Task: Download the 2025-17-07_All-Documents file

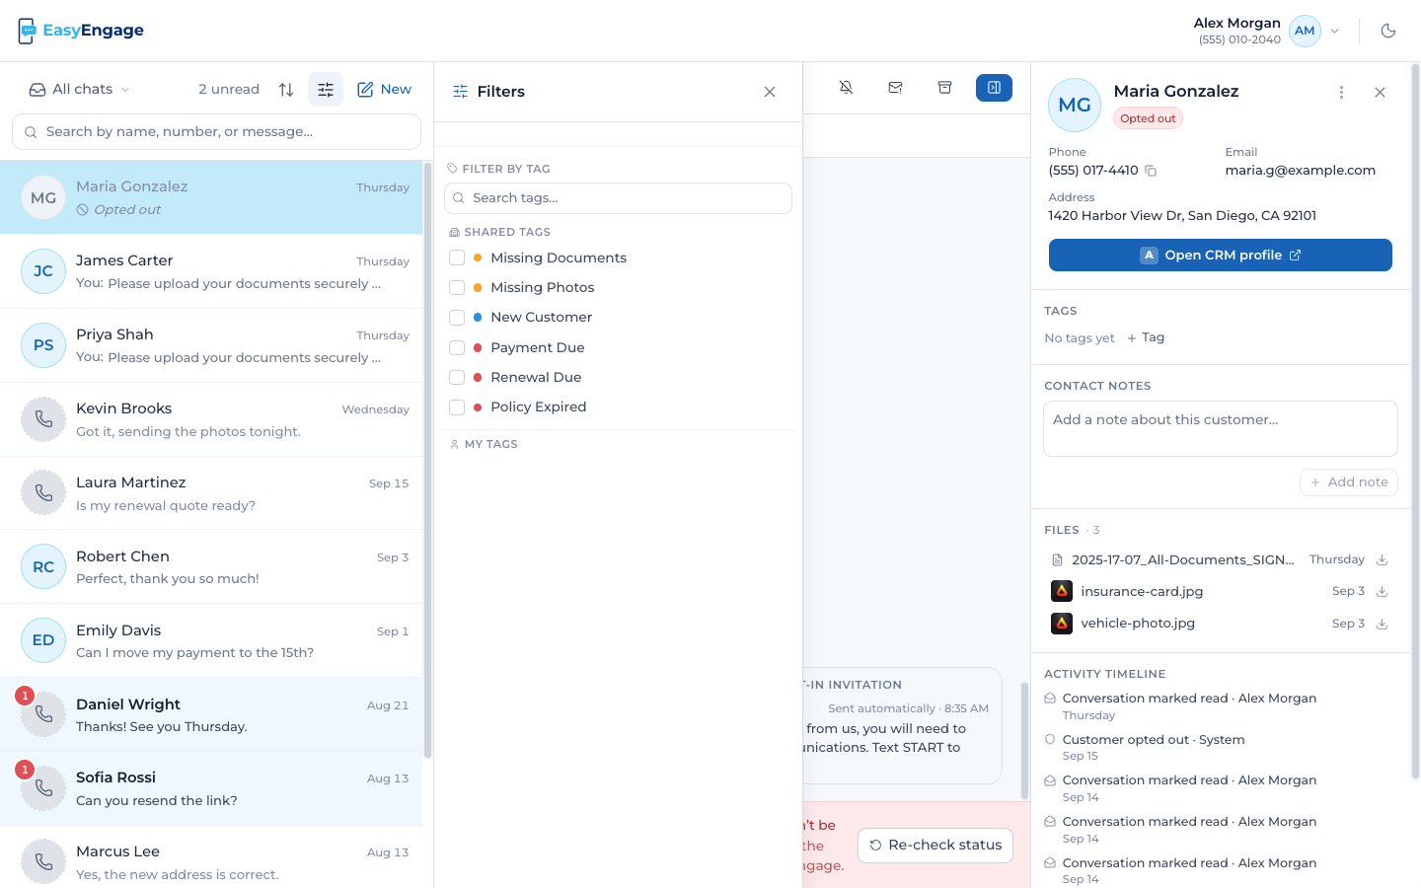Action: 1383,560
